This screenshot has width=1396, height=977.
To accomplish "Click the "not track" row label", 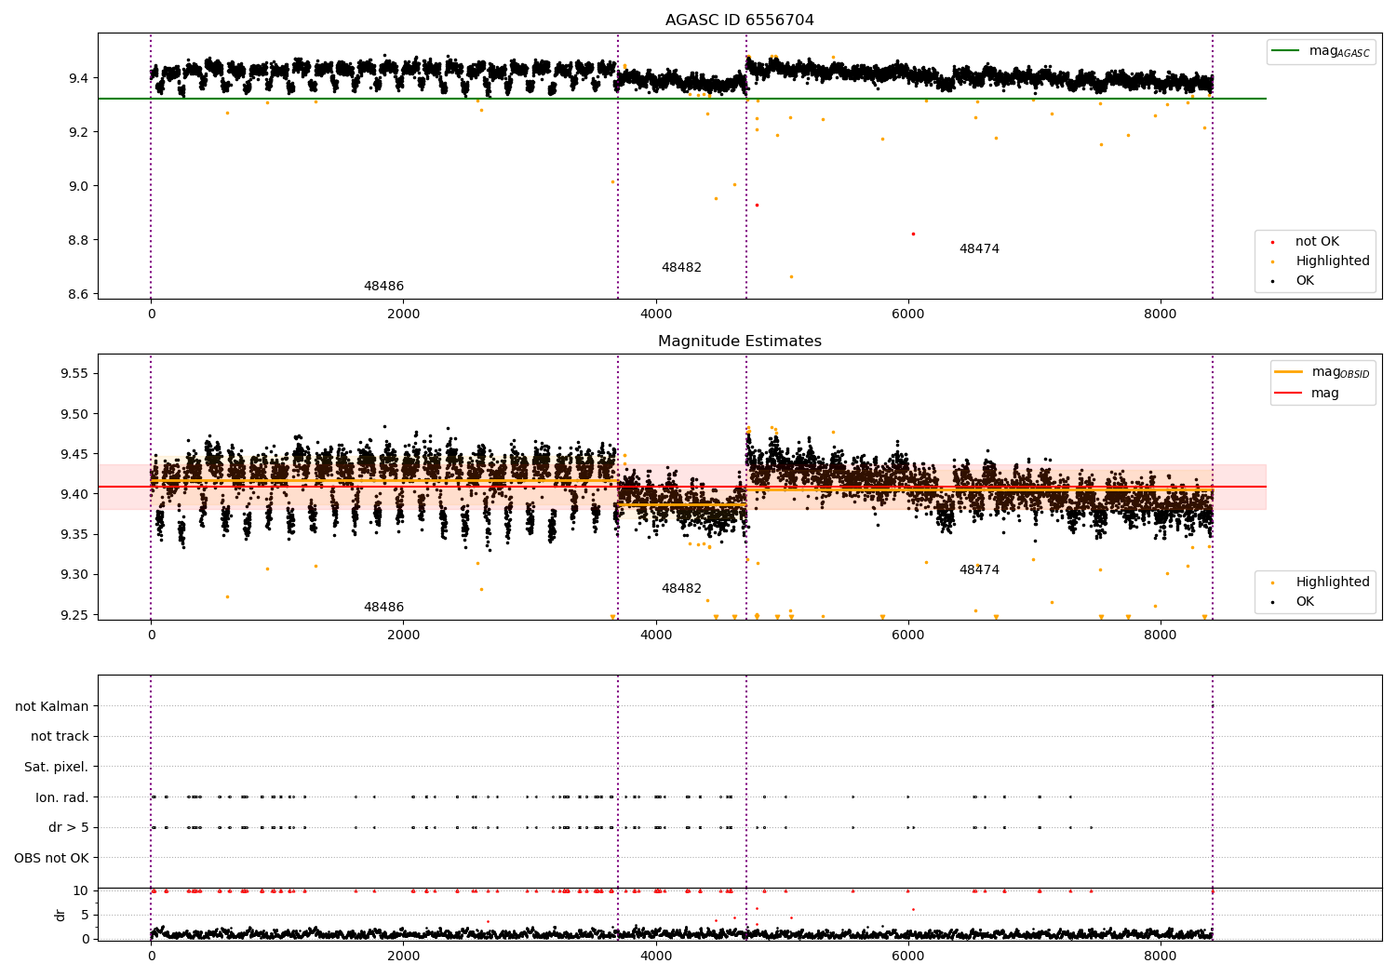I will click(x=60, y=737).
